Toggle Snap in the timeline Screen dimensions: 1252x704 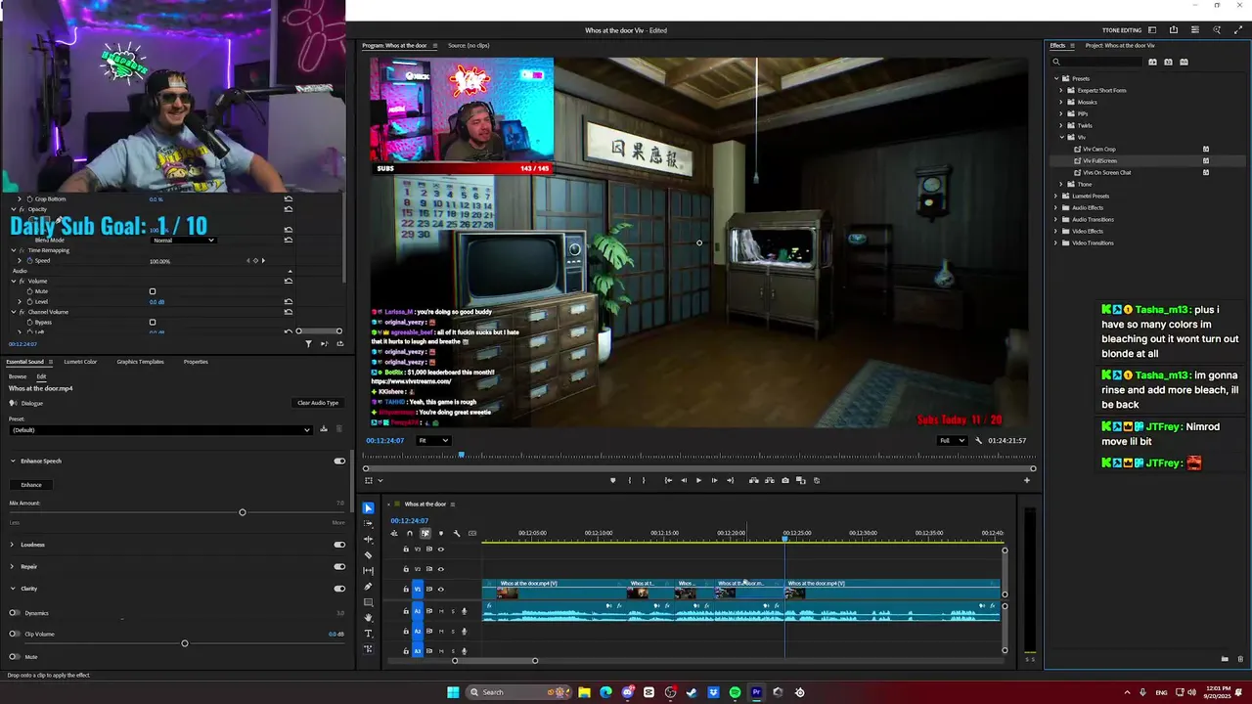pos(410,533)
